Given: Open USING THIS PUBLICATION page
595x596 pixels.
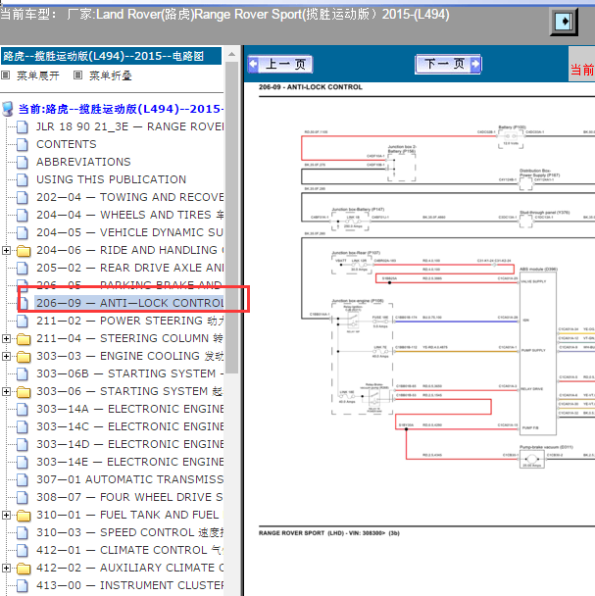Looking at the screenshot, I should tap(112, 179).
